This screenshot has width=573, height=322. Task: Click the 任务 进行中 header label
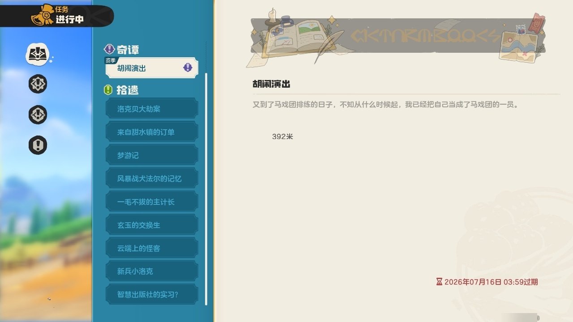click(x=69, y=16)
